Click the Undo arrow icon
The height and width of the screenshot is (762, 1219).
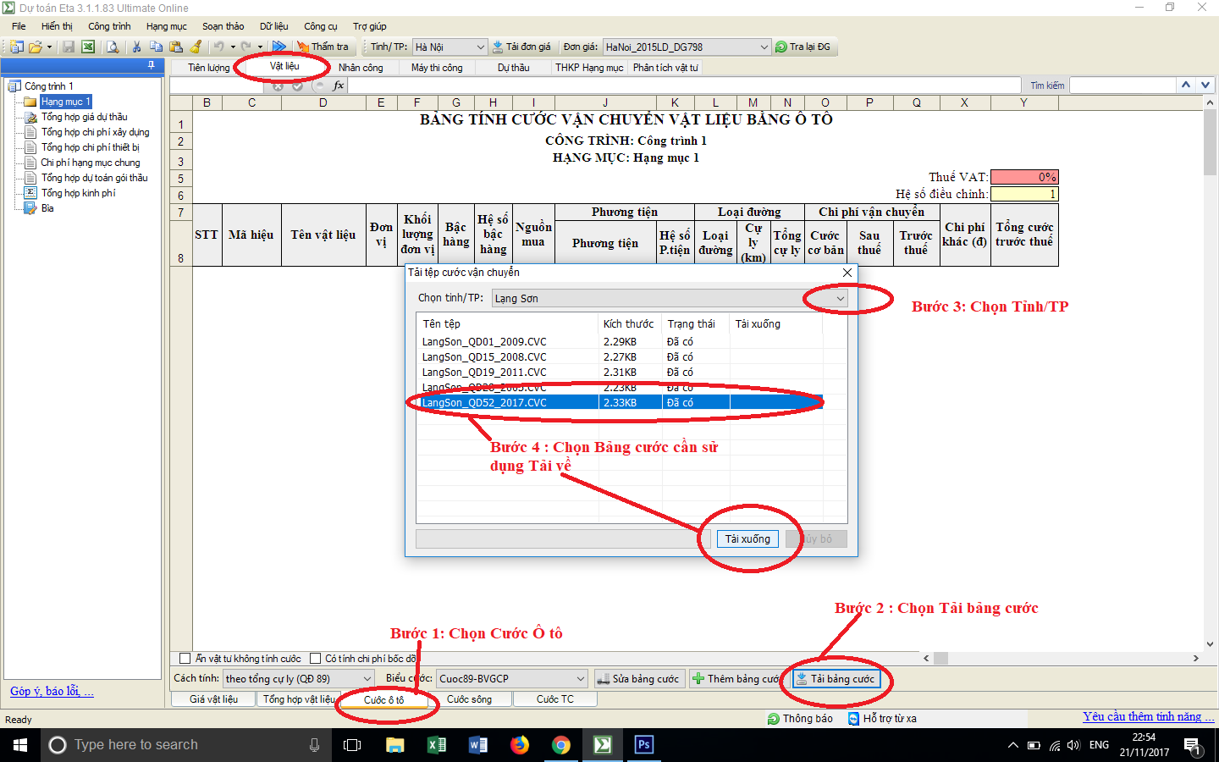pyautogui.click(x=219, y=47)
